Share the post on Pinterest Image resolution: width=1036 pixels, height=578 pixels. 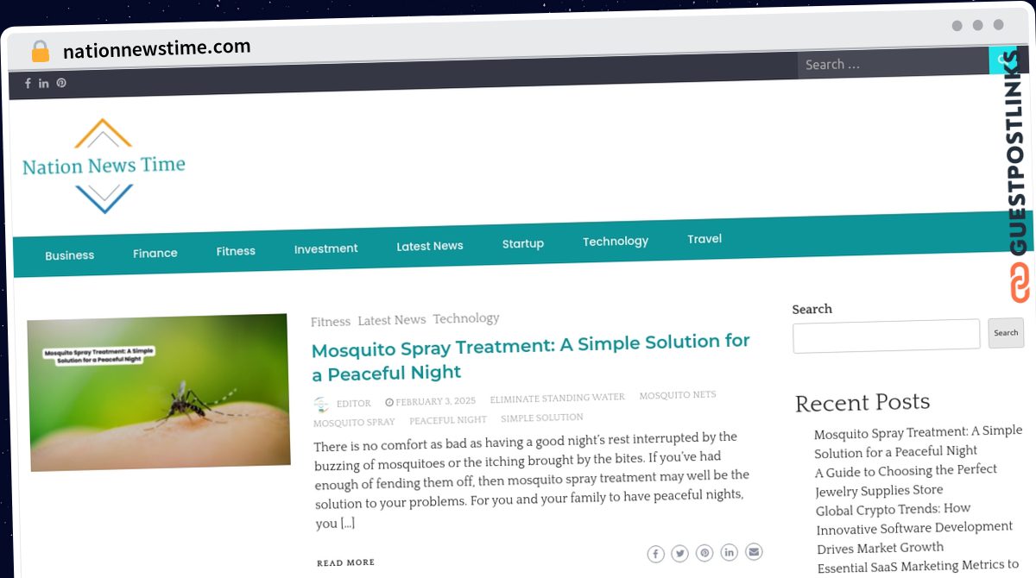705,553
